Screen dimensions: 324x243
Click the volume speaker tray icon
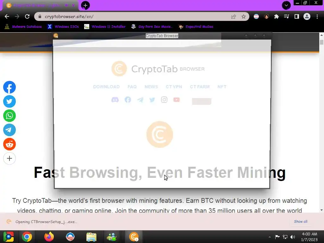coord(293,237)
